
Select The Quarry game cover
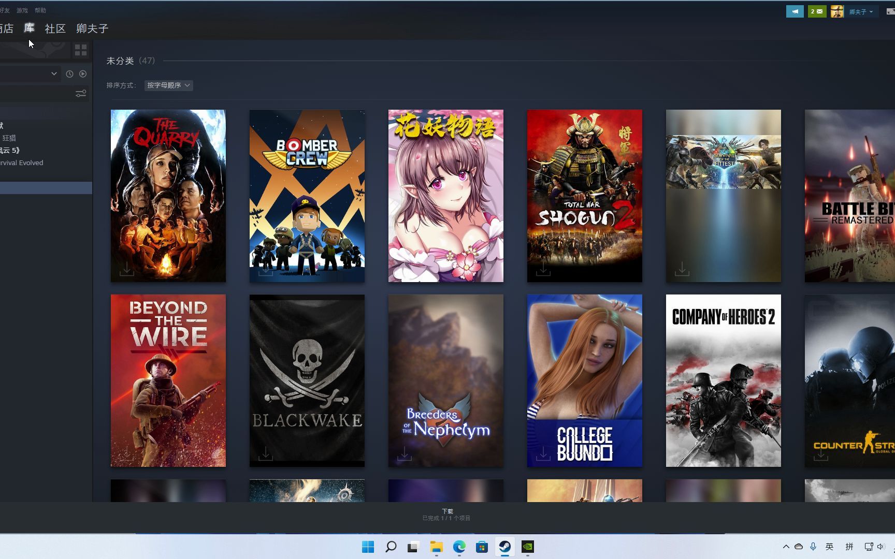tap(168, 196)
